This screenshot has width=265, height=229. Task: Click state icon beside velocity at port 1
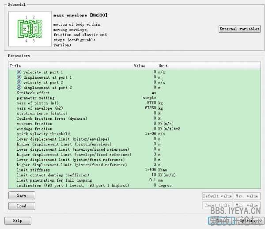[x=19, y=72]
